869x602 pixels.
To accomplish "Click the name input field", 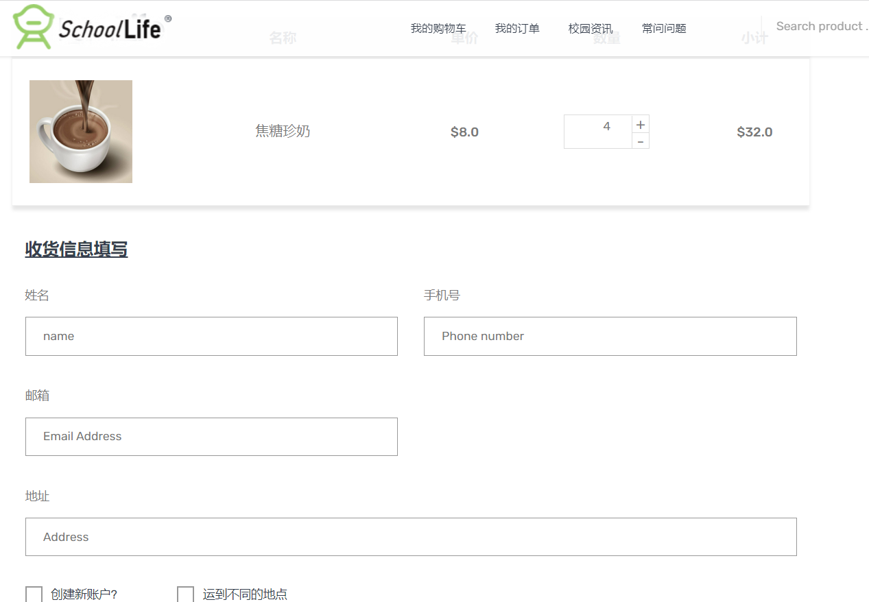I will (211, 336).
